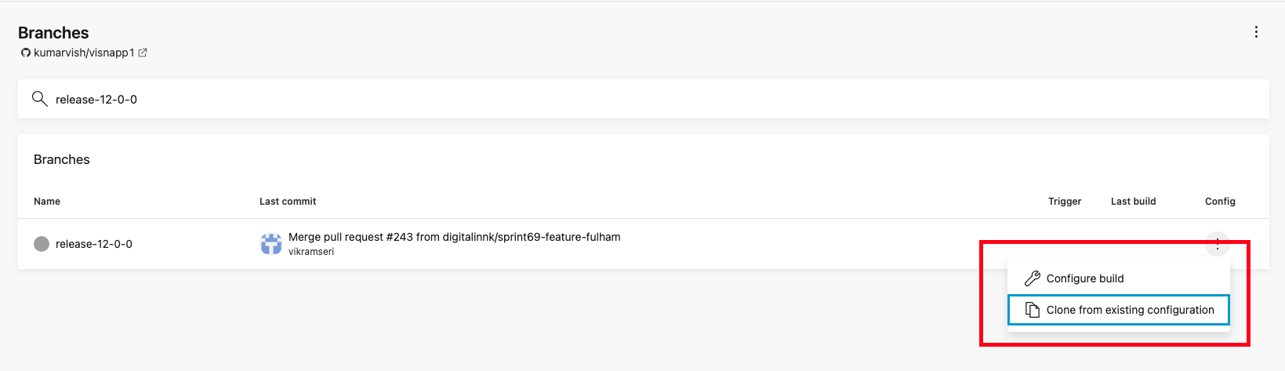1285x371 pixels.
Task: Click the Name column header
Action: pos(47,202)
